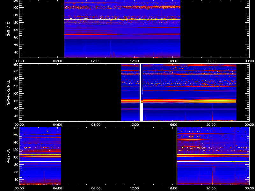
Task: Click the San Vito spectrogram data block
Action: tap(122, 29)
